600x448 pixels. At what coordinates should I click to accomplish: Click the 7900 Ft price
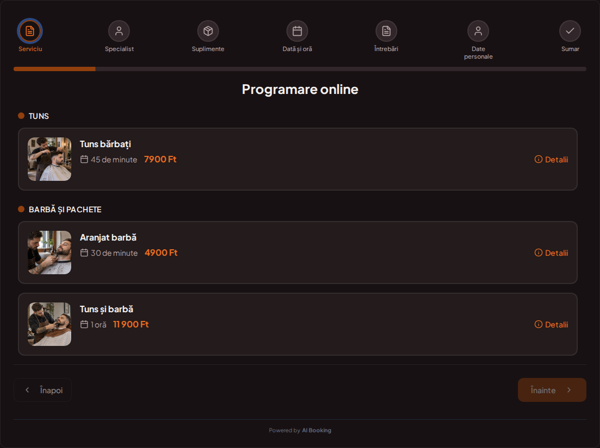[x=160, y=160]
